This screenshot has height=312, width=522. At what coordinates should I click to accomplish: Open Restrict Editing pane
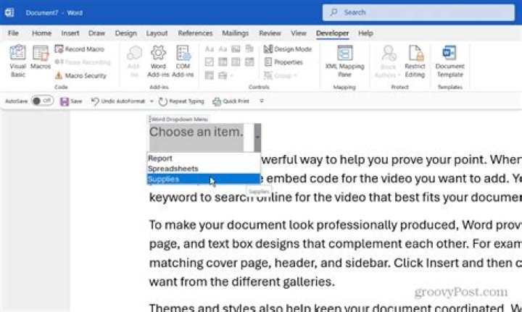(x=415, y=61)
